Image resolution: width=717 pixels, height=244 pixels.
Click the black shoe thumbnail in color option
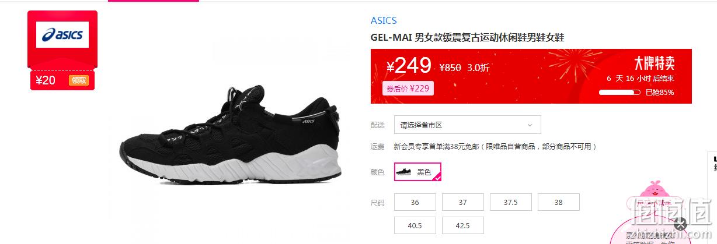(404, 172)
